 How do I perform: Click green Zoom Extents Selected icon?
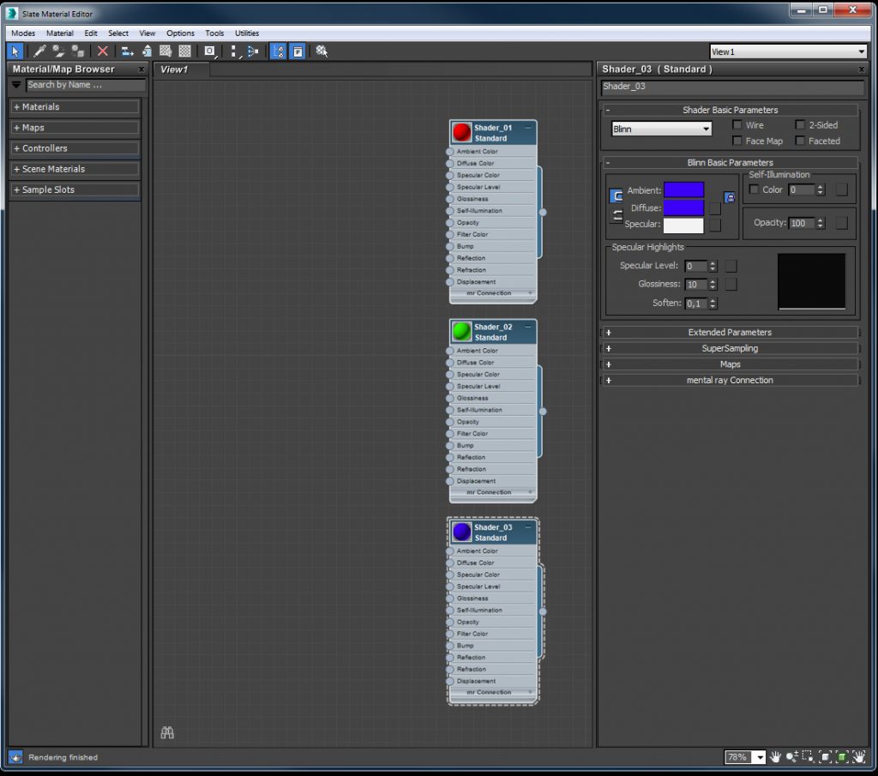[842, 757]
